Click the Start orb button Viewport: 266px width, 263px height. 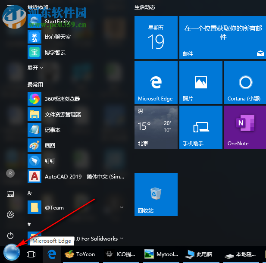(x=12, y=252)
